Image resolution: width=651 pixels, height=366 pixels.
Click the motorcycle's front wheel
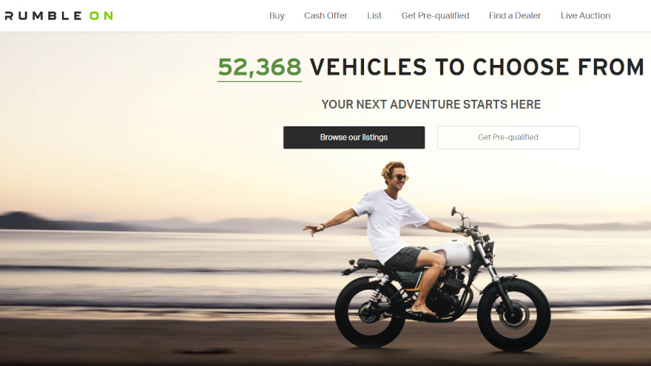tap(514, 316)
